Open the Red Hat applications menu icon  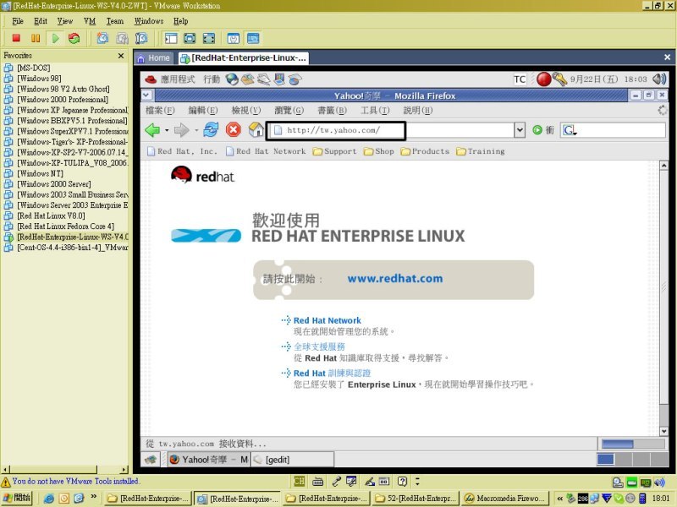click(151, 79)
